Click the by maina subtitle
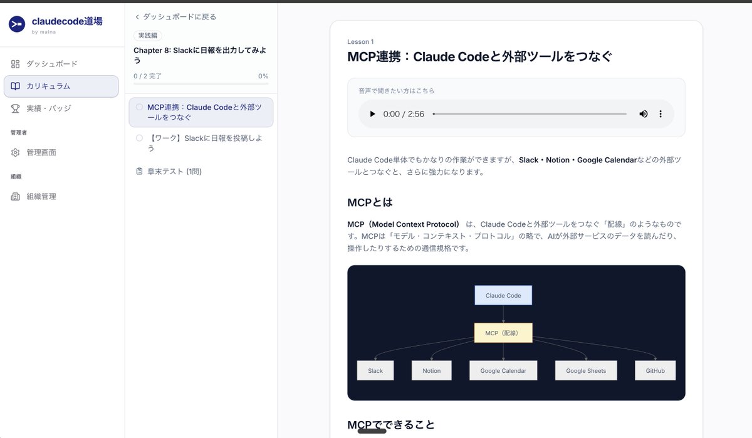752x438 pixels. click(x=43, y=31)
